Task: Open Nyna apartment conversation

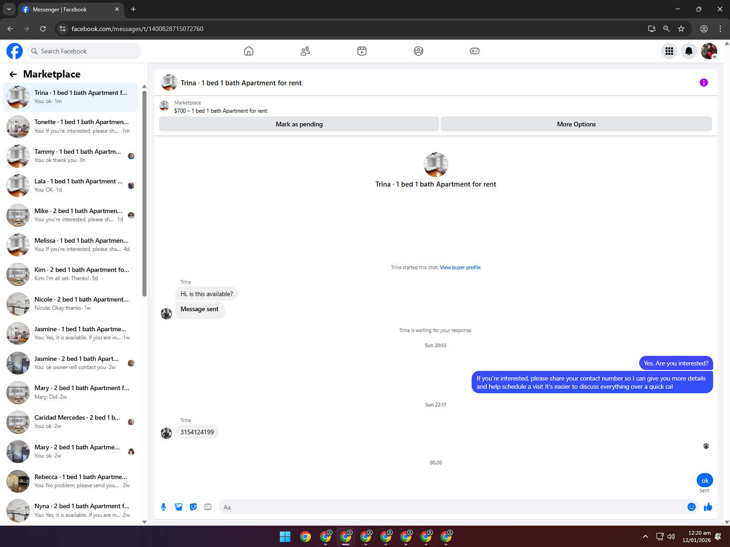Action: click(x=71, y=511)
